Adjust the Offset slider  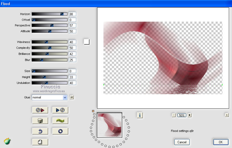click(49, 20)
